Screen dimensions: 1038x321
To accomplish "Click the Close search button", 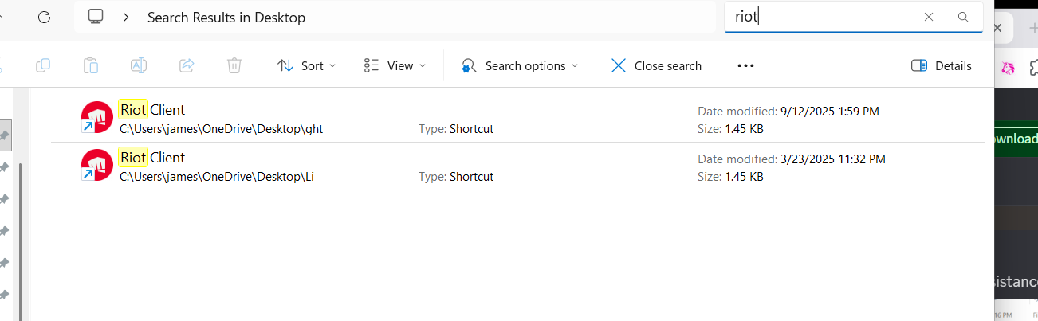I will 656,66.
